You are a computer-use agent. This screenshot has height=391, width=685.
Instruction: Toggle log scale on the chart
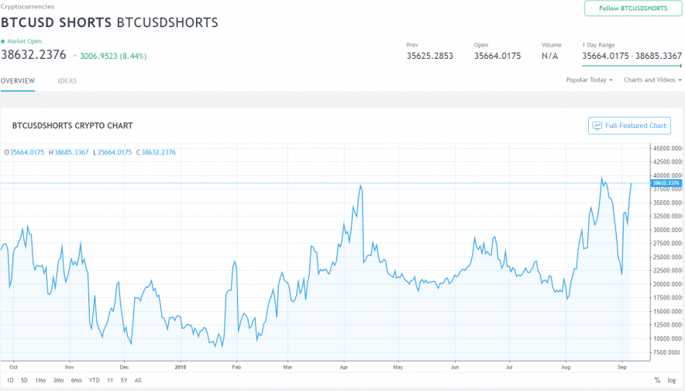click(671, 380)
